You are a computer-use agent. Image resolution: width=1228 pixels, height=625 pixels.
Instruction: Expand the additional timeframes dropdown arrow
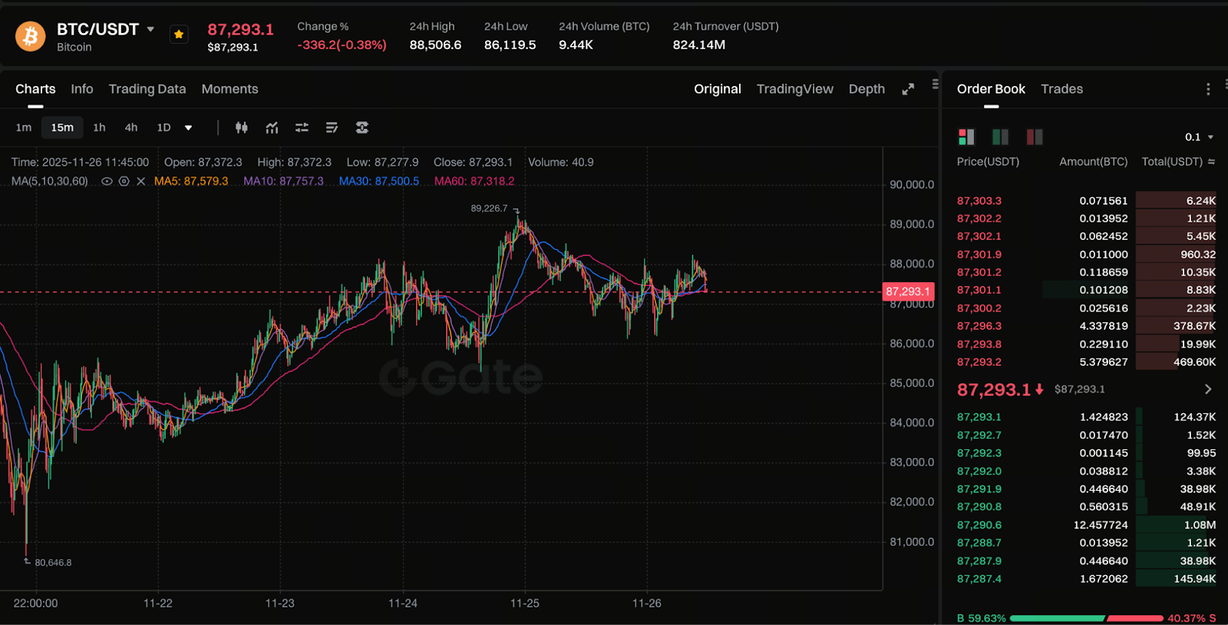coord(188,128)
